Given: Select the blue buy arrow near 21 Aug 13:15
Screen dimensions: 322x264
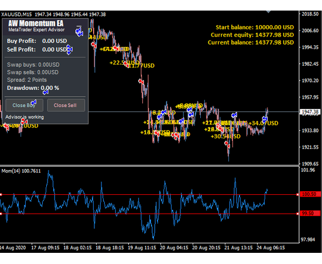Looking at the screenshot, I should click(x=234, y=115).
